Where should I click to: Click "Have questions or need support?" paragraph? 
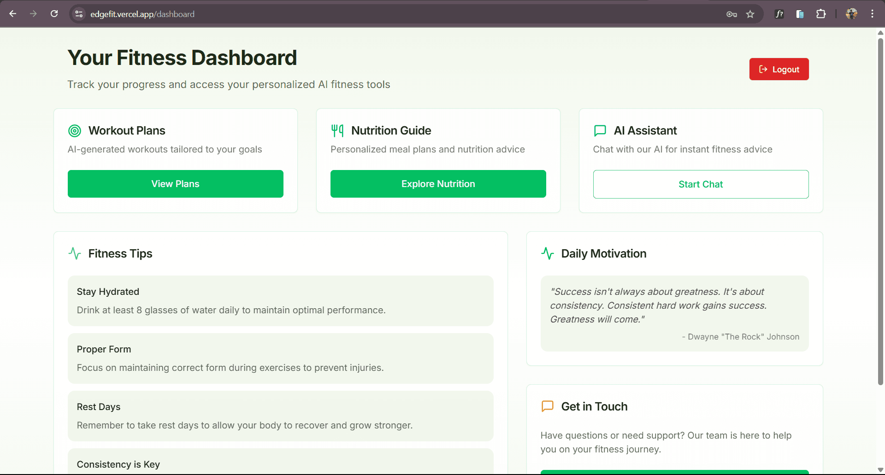click(666, 442)
